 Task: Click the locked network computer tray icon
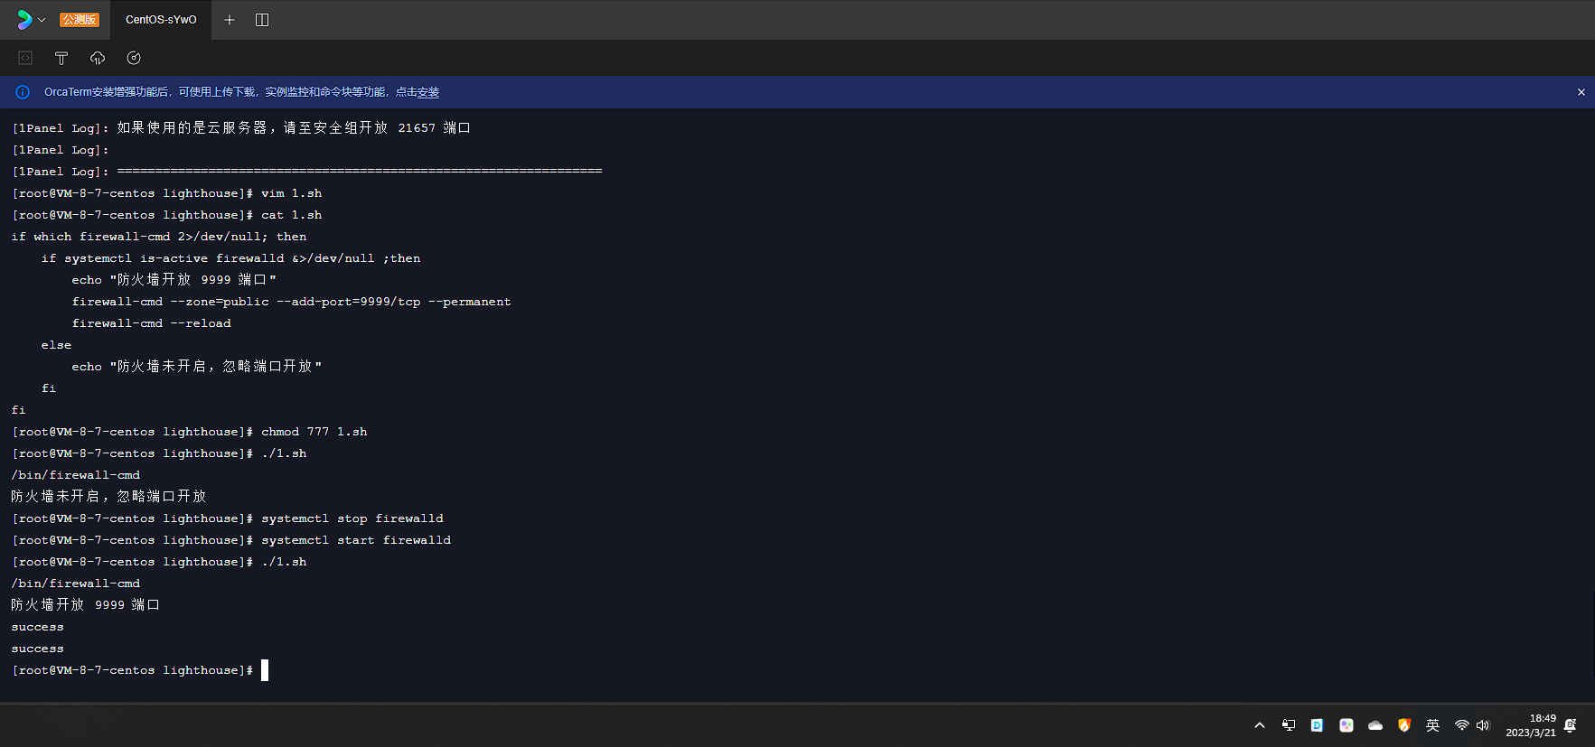1289,725
